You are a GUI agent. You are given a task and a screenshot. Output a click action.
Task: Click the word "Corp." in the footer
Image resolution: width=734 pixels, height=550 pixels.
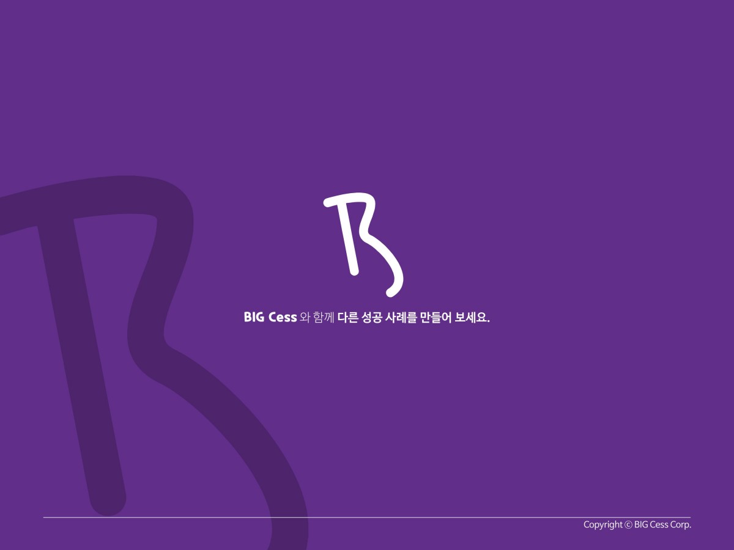680,525
